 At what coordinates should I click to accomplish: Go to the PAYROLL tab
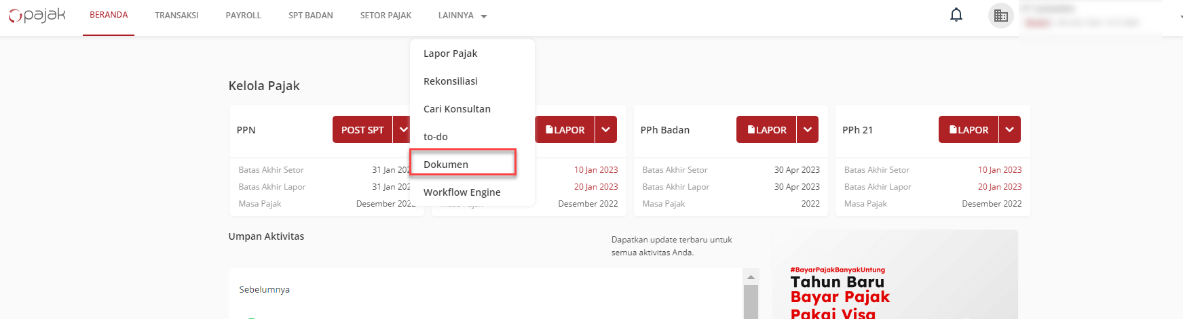(x=243, y=16)
